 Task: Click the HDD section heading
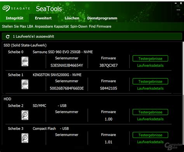pos(7,99)
